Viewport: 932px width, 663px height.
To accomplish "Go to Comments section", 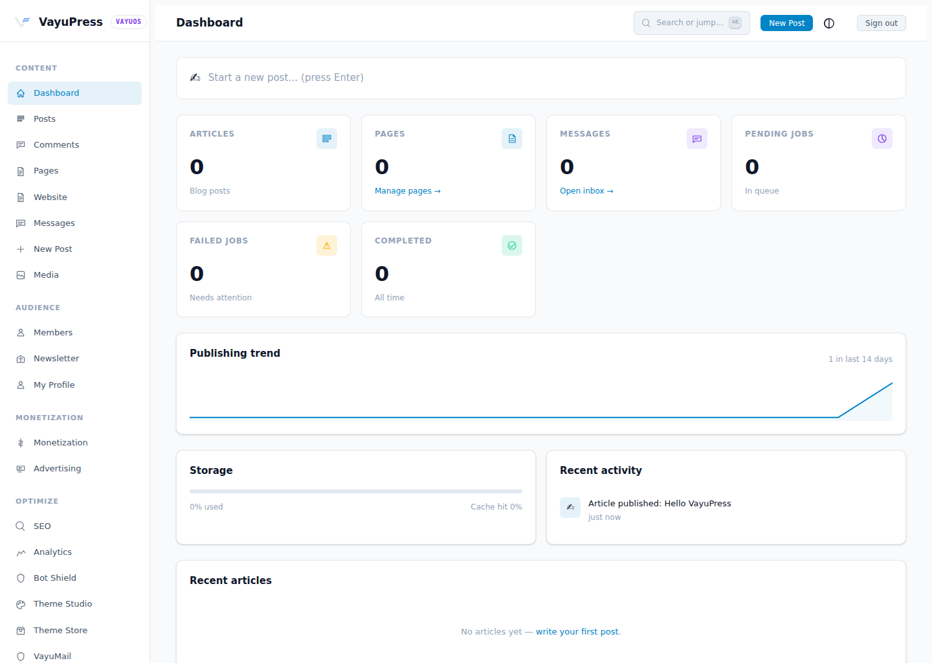I will click(74, 145).
